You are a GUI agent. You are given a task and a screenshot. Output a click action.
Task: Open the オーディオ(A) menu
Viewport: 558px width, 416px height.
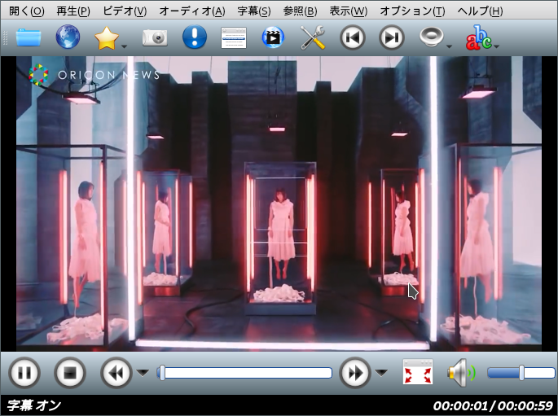[x=192, y=11]
